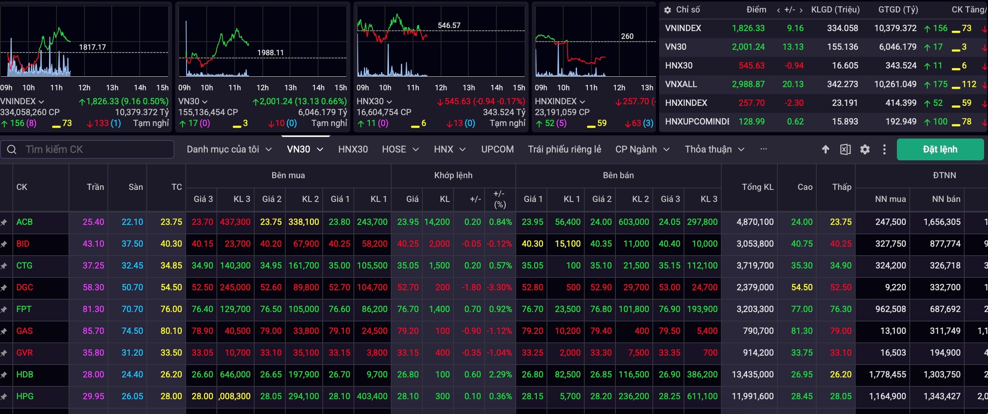
Task: Pin the CTG stock row
Action: point(4,266)
